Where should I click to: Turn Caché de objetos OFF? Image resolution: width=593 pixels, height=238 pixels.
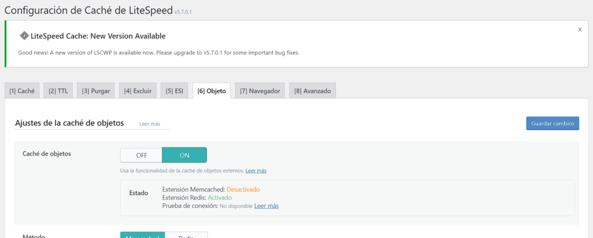[141, 155]
